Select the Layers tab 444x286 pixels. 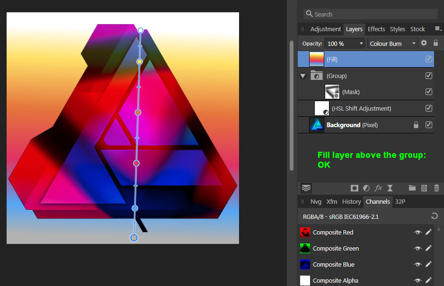tap(354, 29)
